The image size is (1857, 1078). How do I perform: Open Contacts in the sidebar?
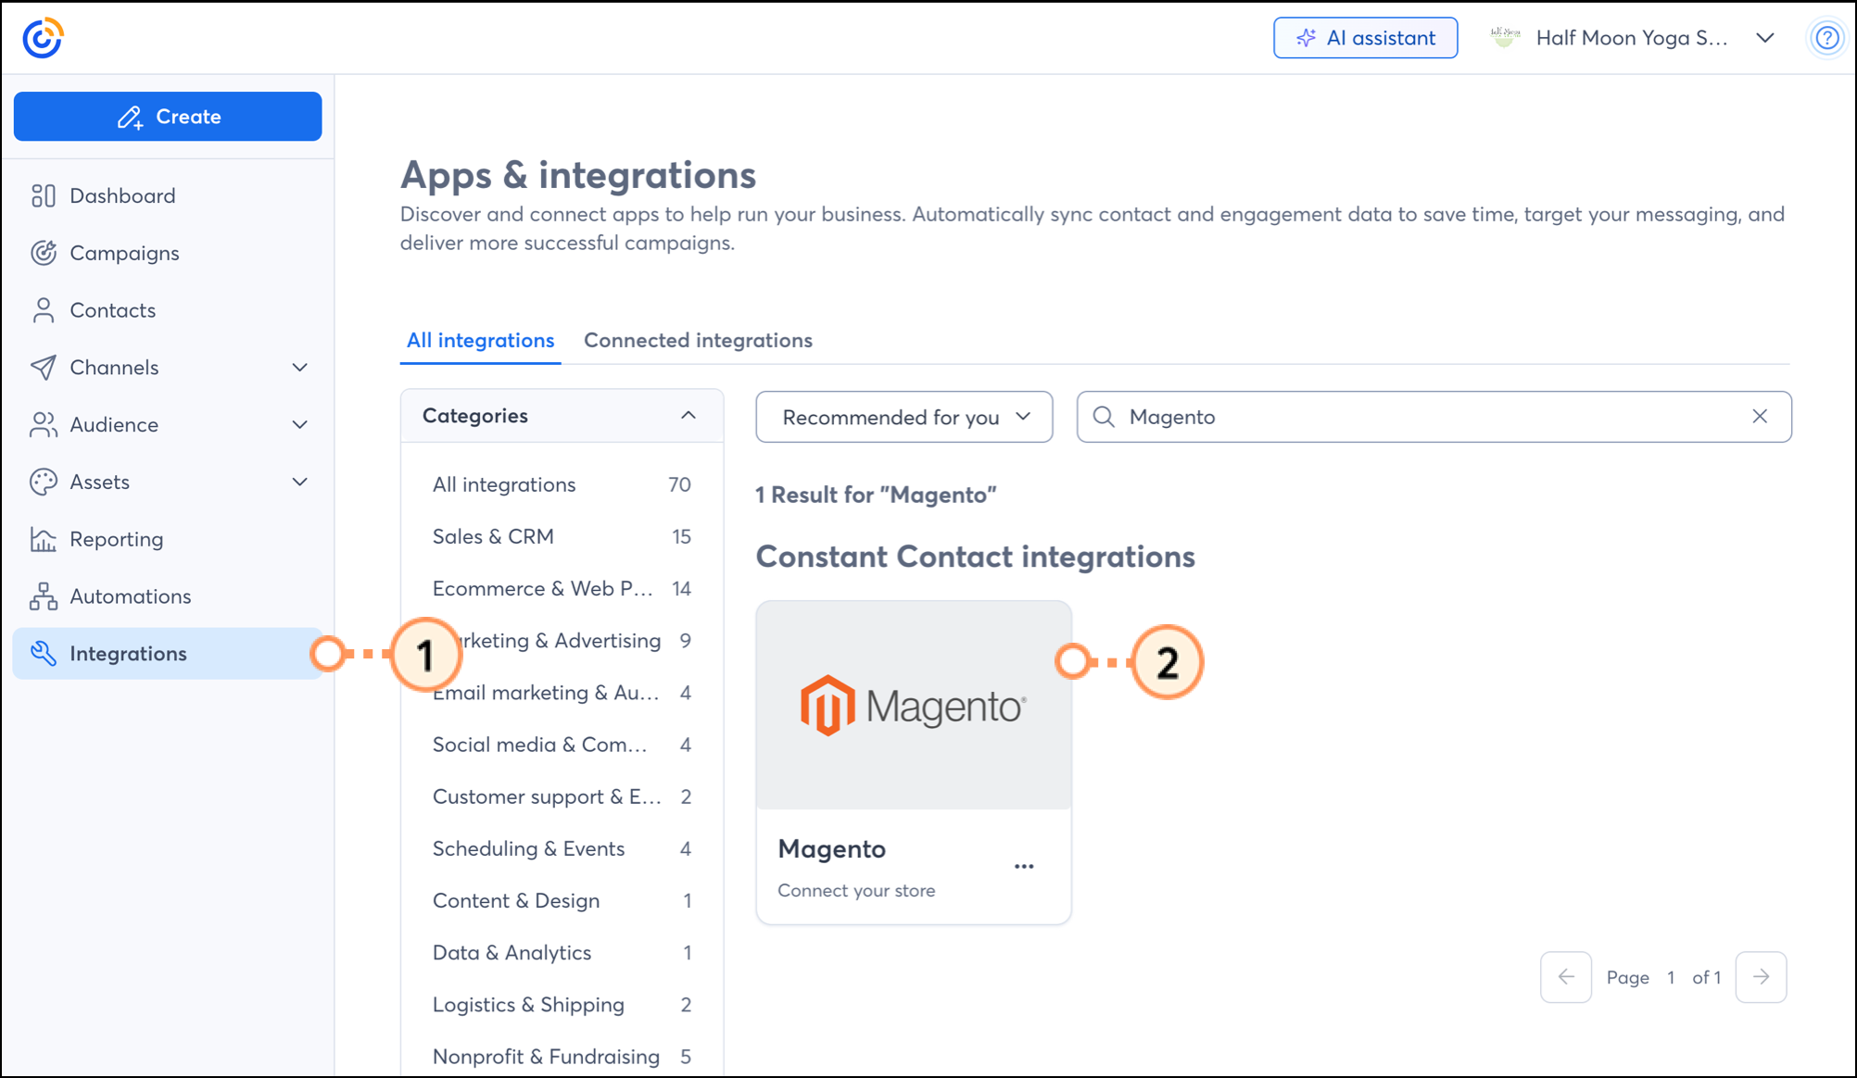(x=112, y=310)
